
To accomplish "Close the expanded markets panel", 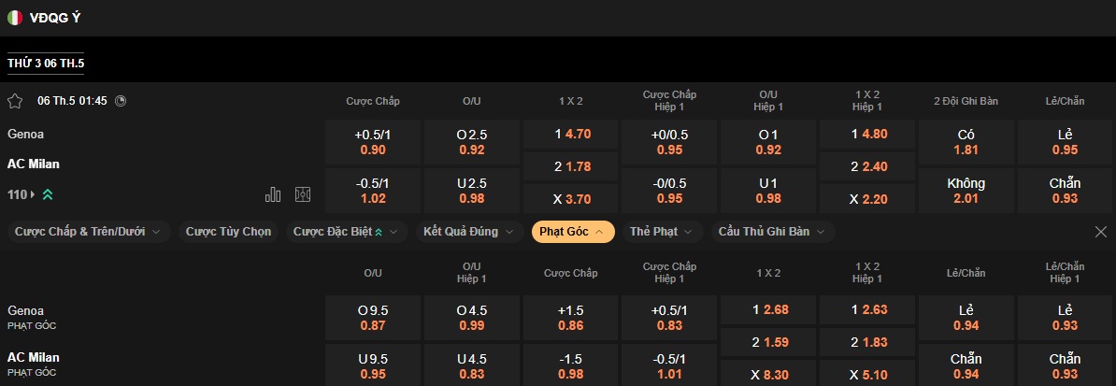I will point(1100,232).
